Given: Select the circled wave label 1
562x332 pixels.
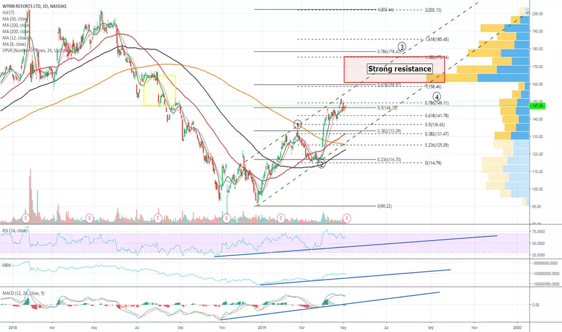Looking at the screenshot, I should pos(297,125).
